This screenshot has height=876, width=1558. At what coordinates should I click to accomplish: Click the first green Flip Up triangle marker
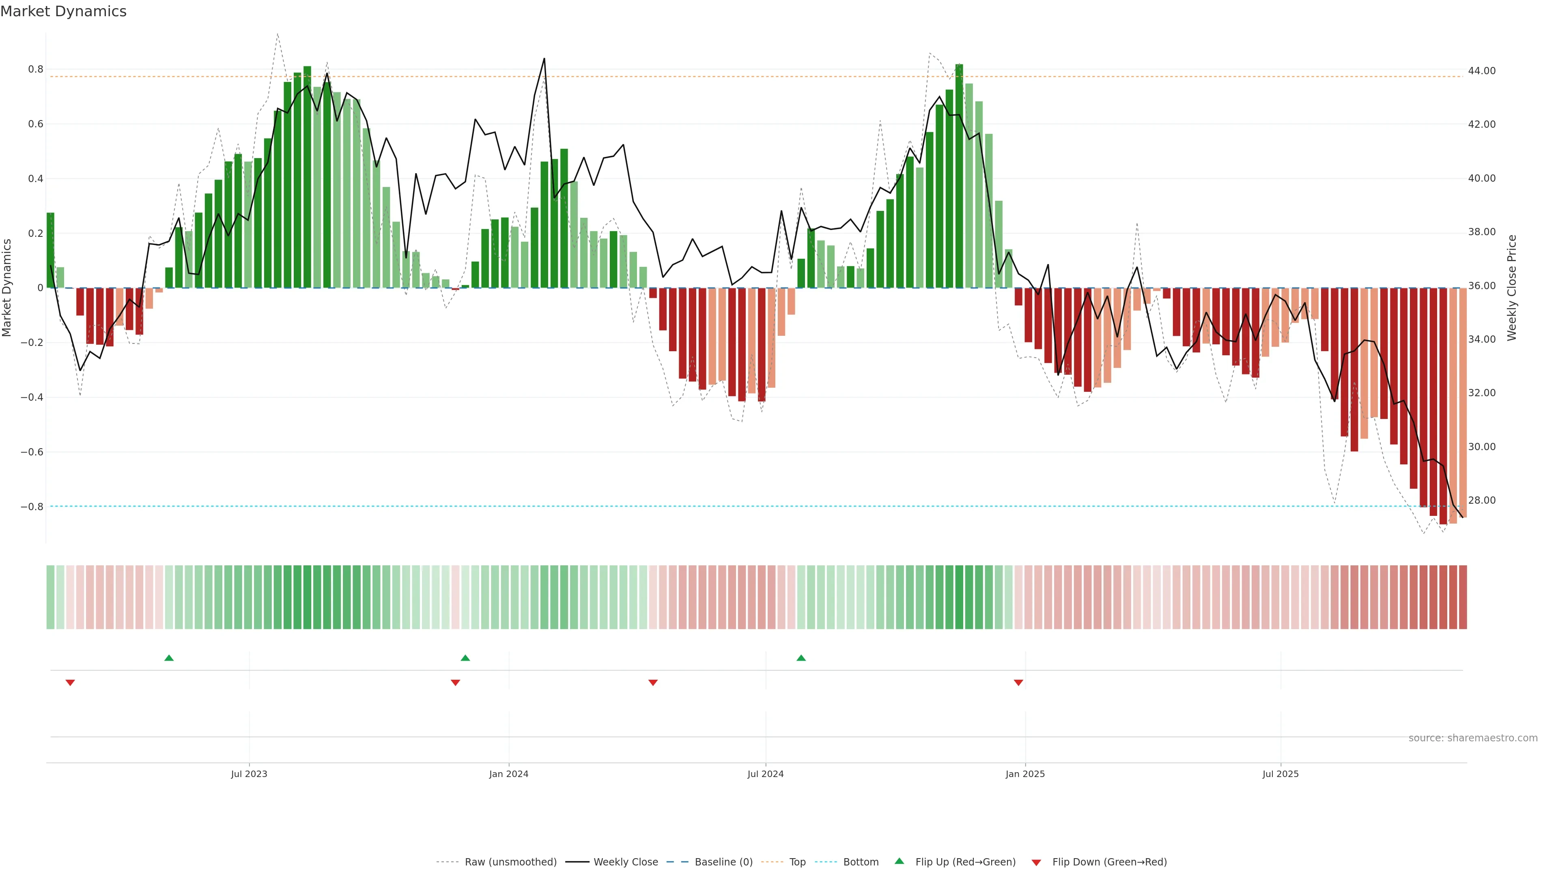169,658
